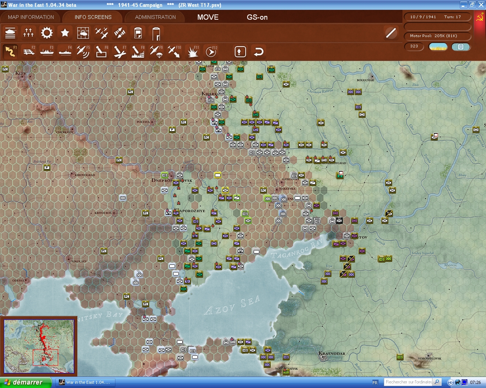486x388 pixels.
Task: Click the doorway-shaped report icon
Action: point(156,33)
